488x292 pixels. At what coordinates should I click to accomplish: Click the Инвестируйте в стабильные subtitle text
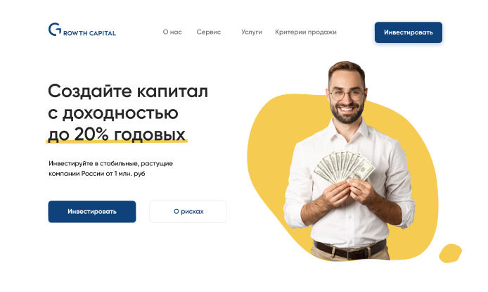click(110, 168)
